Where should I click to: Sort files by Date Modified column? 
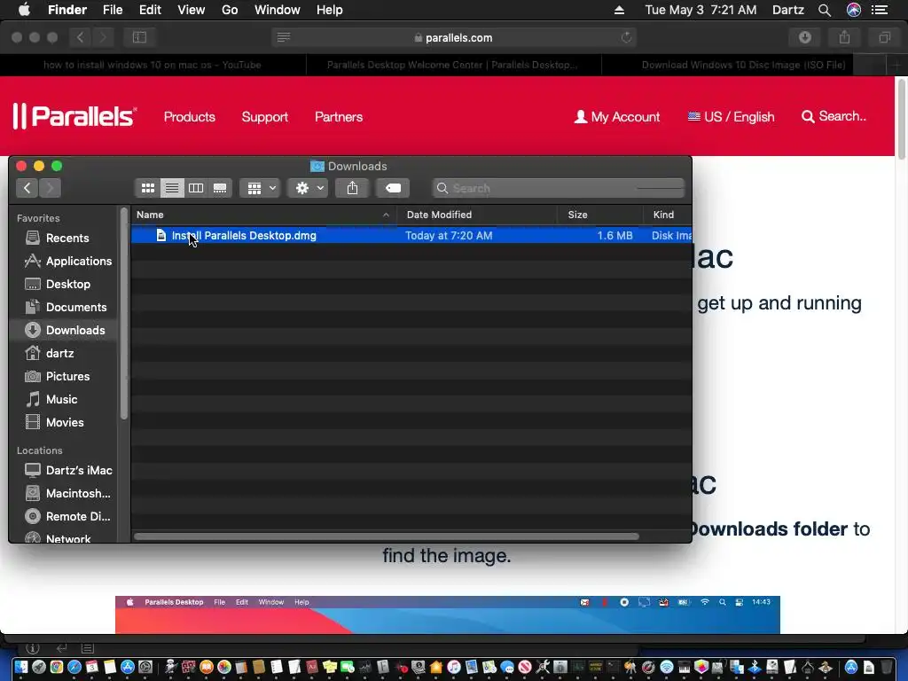click(477, 215)
